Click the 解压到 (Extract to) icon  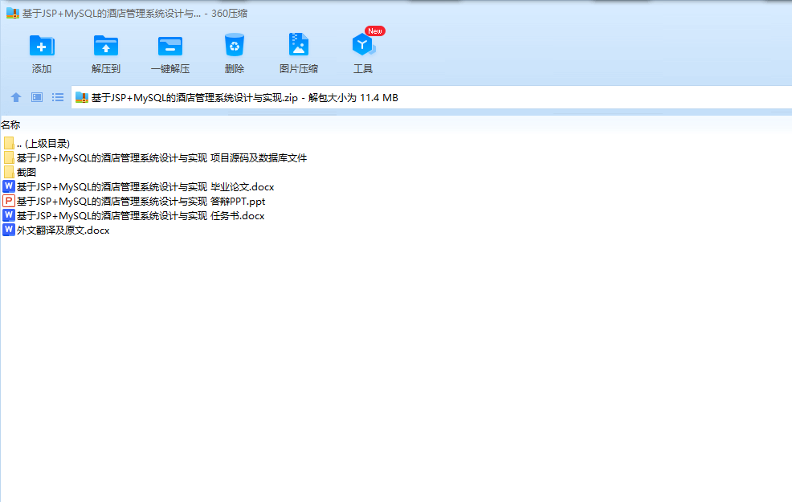[105, 46]
